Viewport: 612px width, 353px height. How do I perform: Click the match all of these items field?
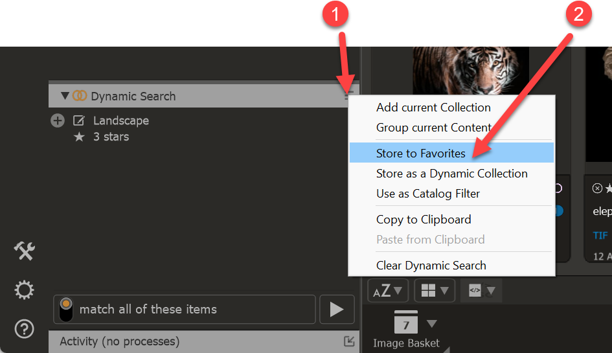(184, 309)
